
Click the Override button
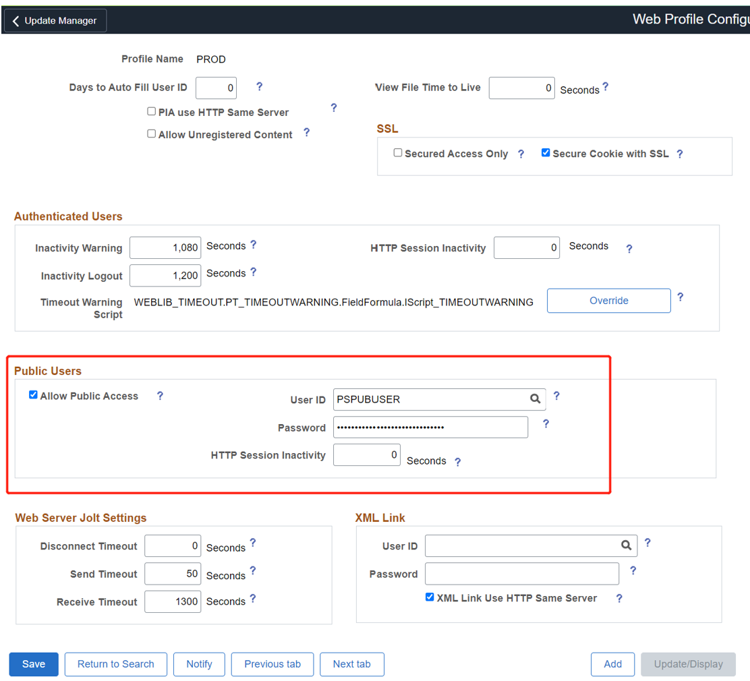pyautogui.click(x=609, y=300)
